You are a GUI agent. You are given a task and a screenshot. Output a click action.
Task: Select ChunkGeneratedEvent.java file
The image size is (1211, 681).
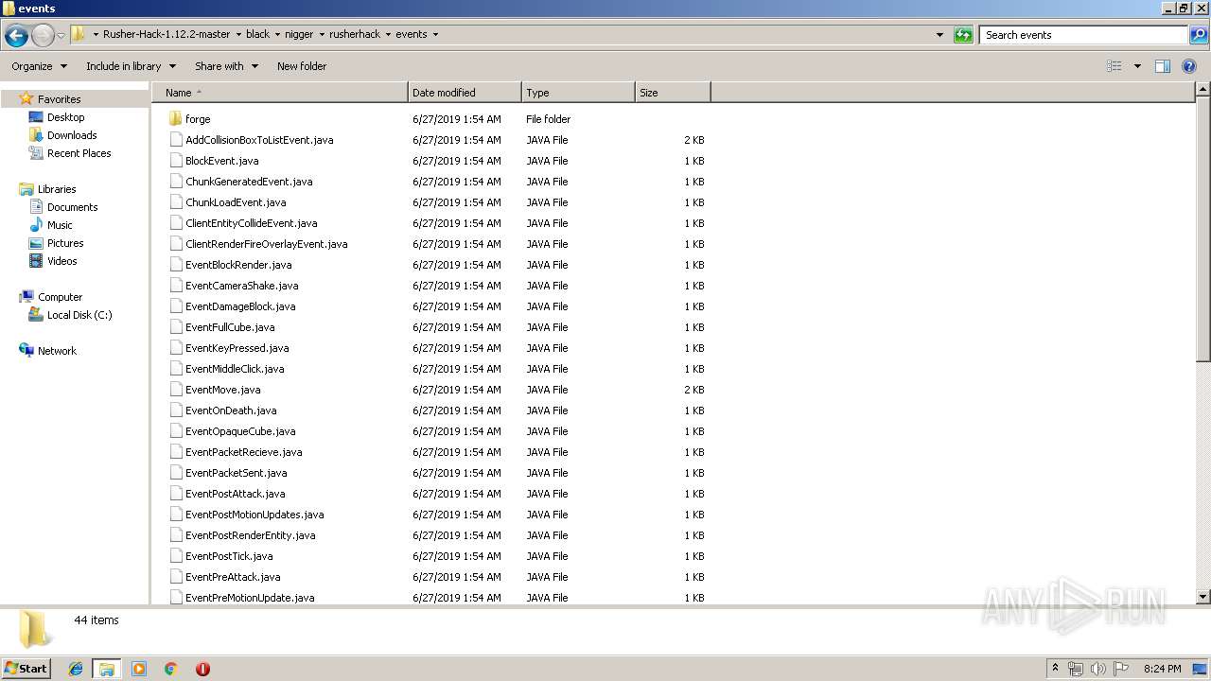click(249, 182)
